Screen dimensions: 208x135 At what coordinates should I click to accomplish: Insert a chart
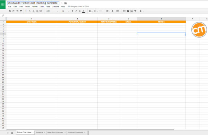point(132,11)
